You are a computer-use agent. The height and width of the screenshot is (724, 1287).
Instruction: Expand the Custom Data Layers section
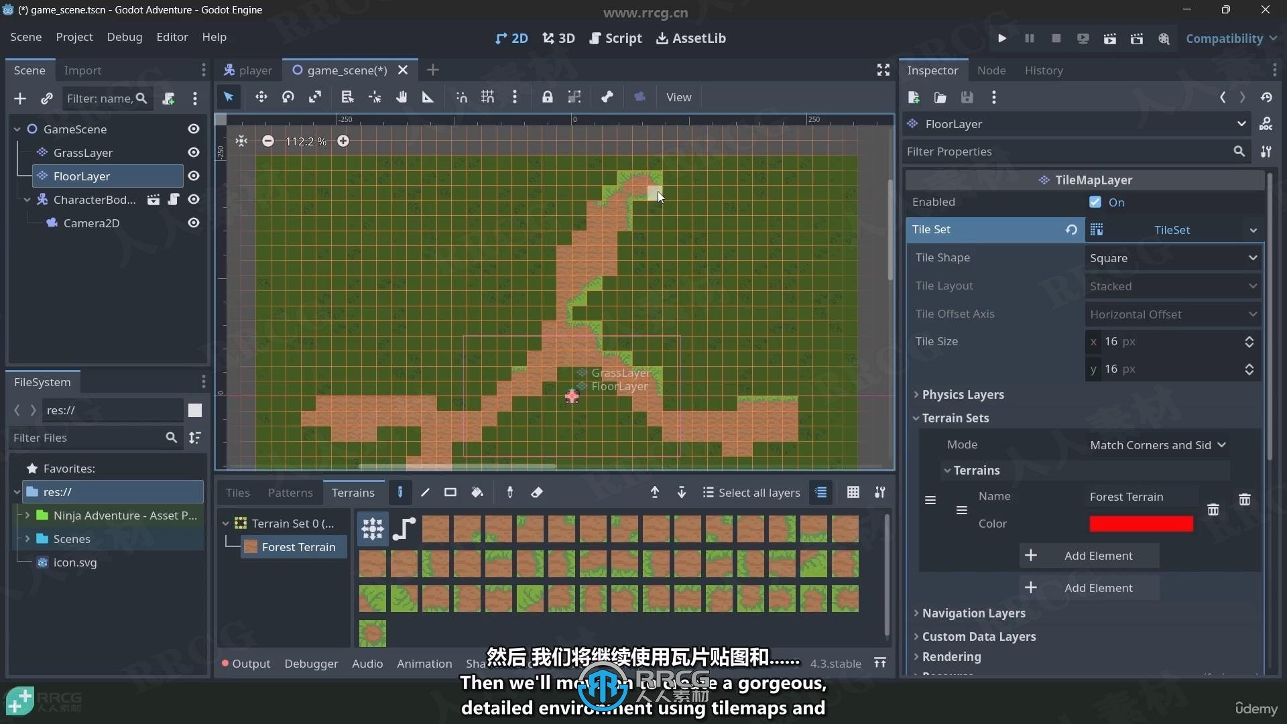[979, 636]
